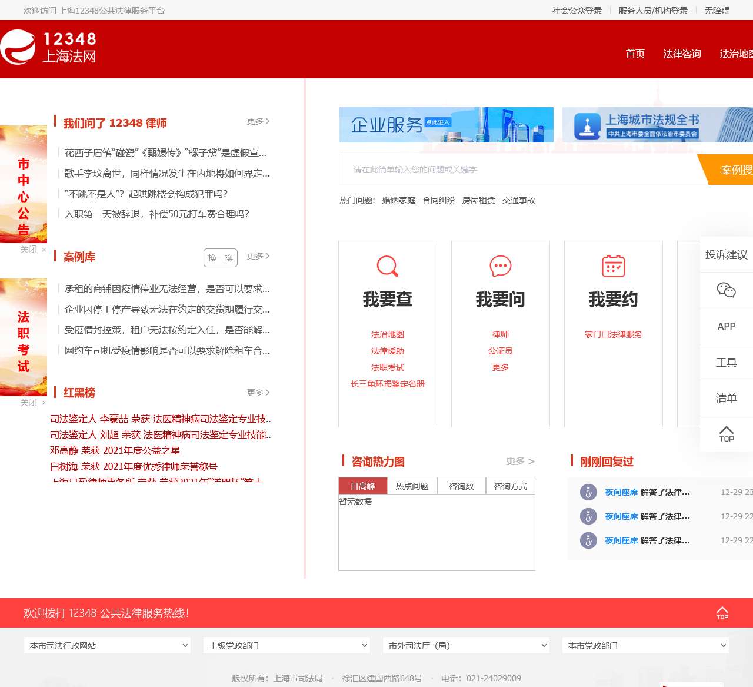Click hot topic 交通事故
This screenshot has height=687, width=753.
519,200
